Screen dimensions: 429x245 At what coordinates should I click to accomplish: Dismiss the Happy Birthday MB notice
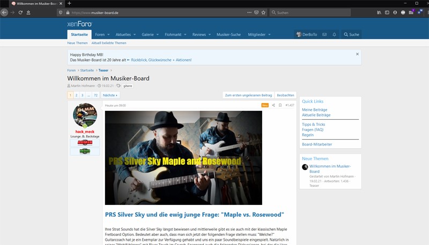pyautogui.click(x=357, y=54)
